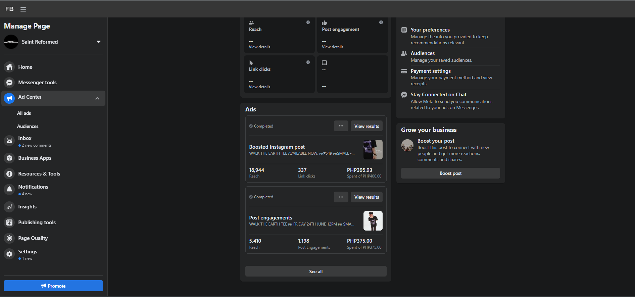Open Settings gear icon
The width and height of the screenshot is (635, 297).
[x=9, y=254]
